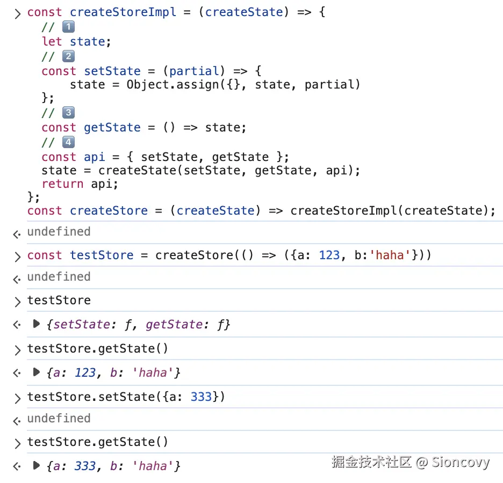Click the const api = { setState, getState } line
503x483 pixels.
[166, 157]
